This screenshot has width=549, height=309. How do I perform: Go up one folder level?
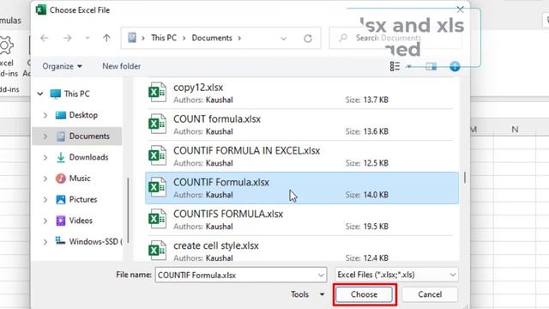(106, 38)
